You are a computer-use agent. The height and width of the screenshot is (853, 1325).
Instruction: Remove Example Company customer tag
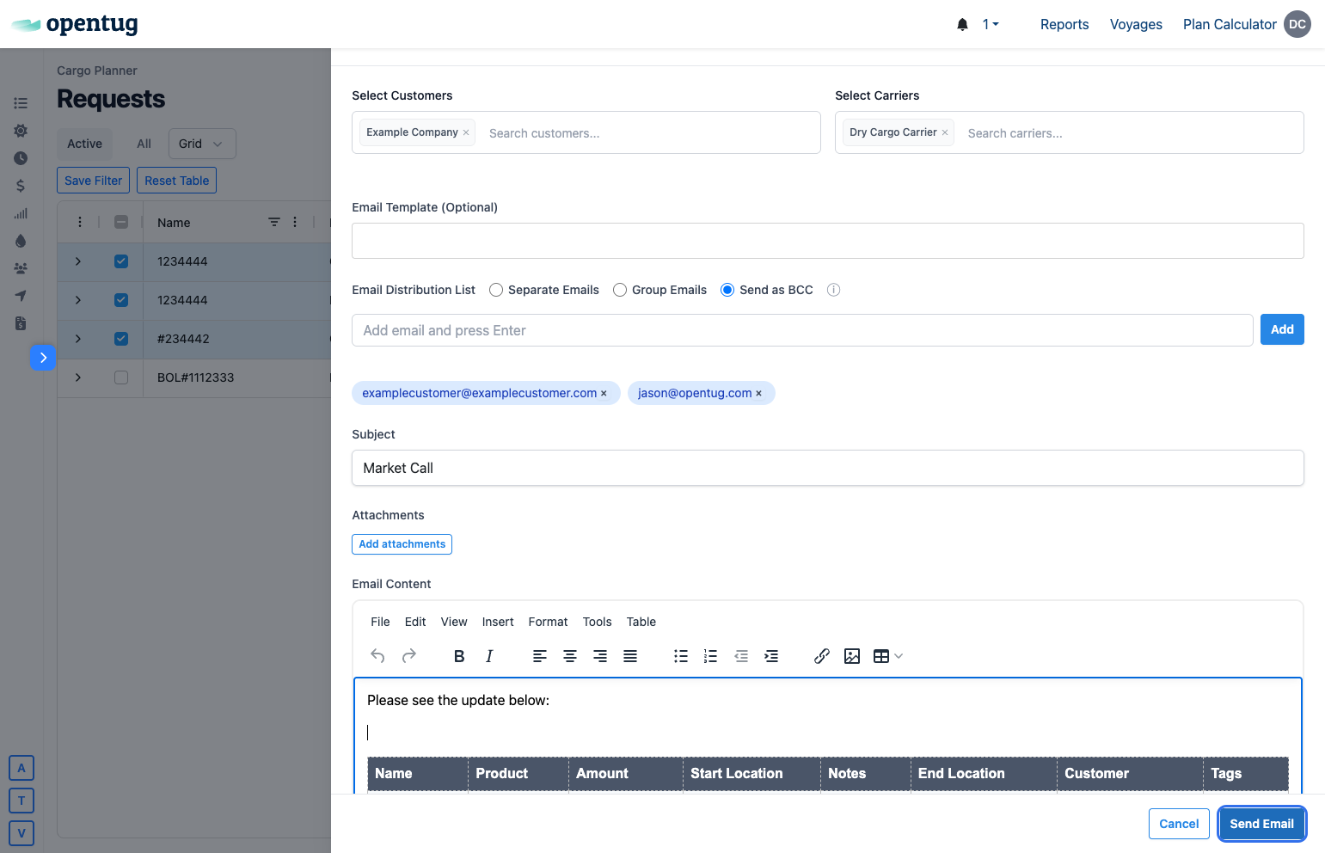point(466,132)
